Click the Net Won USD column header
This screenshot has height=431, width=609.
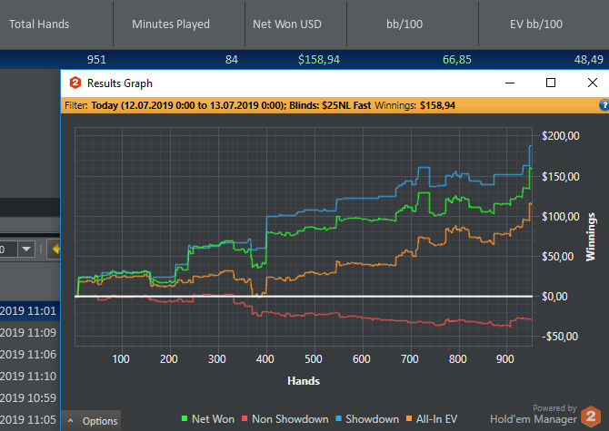click(287, 24)
